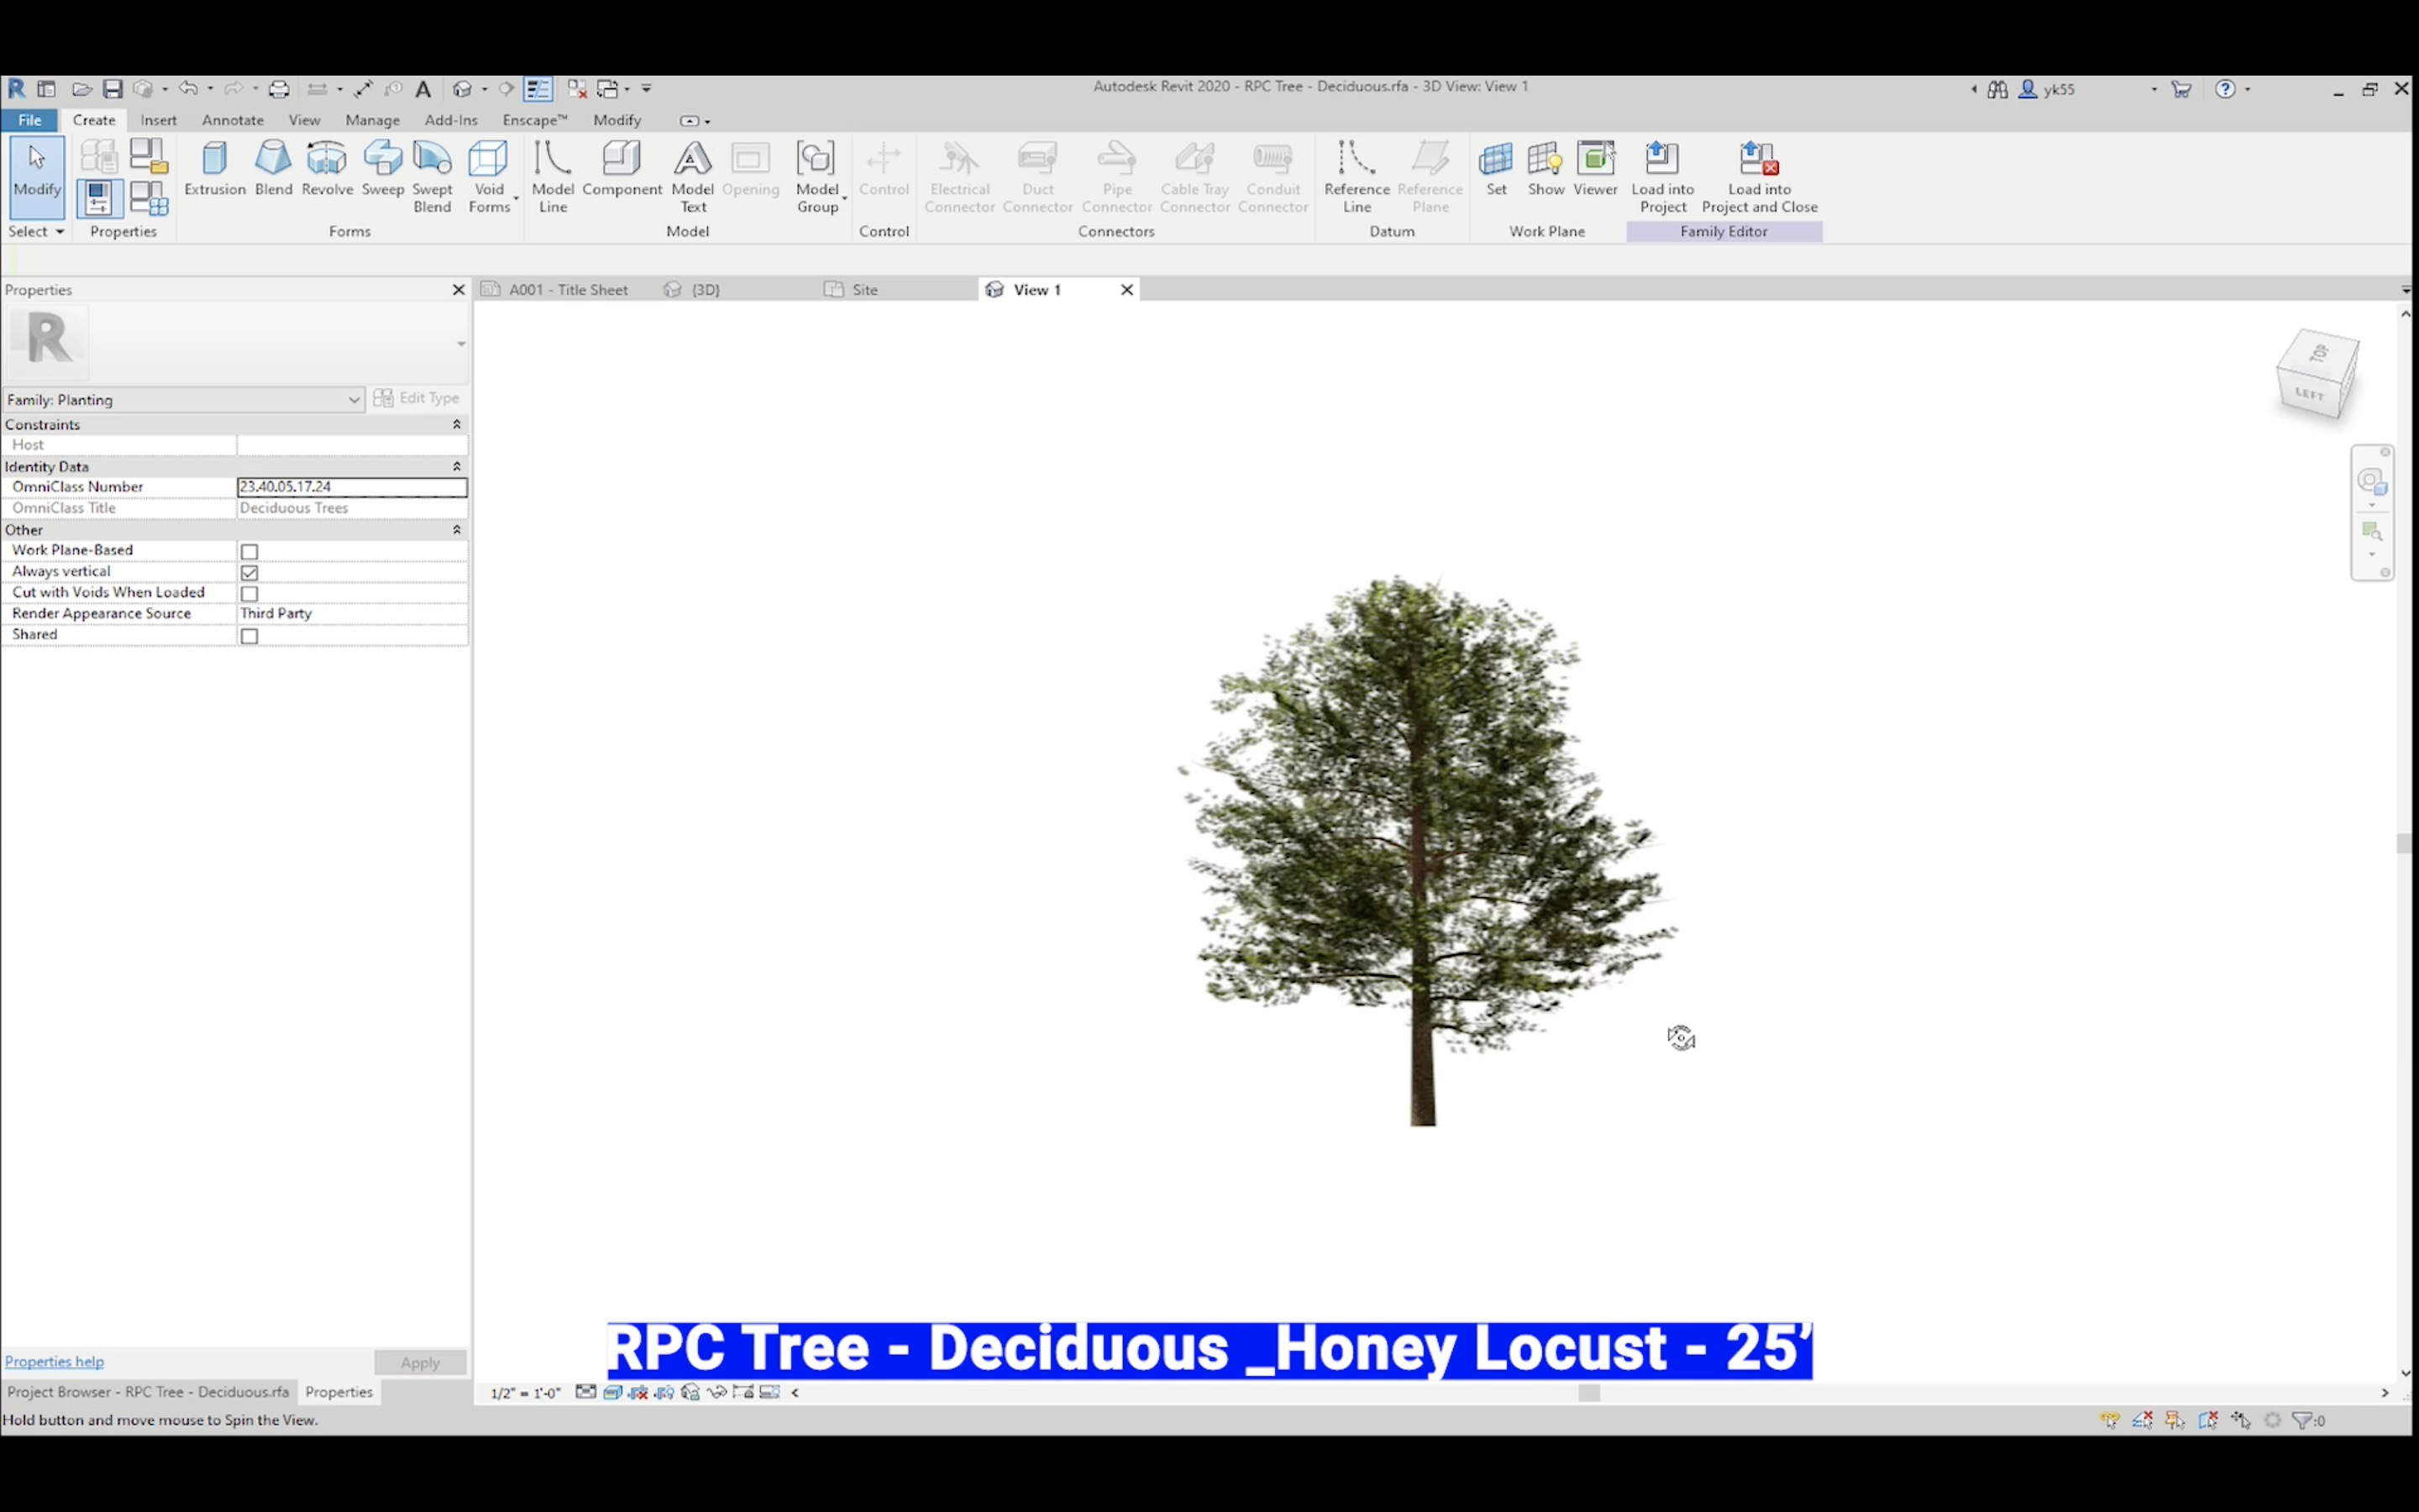Click Load into Project icon
2419x1512 pixels.
point(1661,176)
